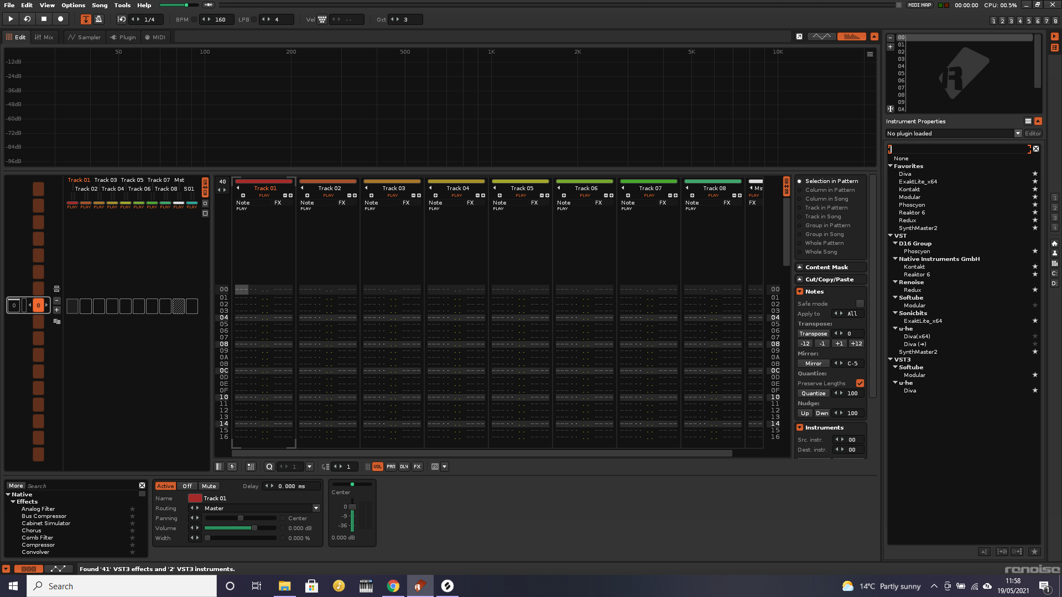Screen dimensions: 1062x597
Task: Open quantize value dropdown arrow
Action: (310, 467)
